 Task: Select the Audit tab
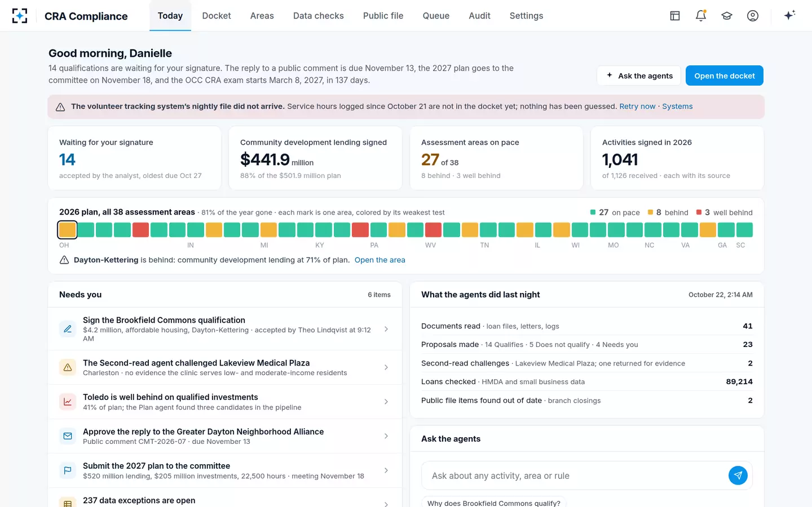pos(479,16)
